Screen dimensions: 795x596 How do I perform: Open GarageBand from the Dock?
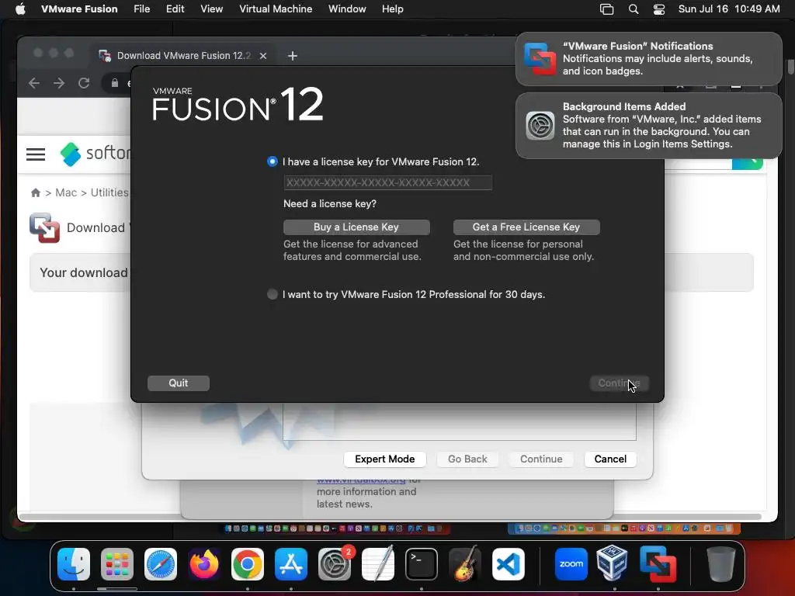coord(465,564)
